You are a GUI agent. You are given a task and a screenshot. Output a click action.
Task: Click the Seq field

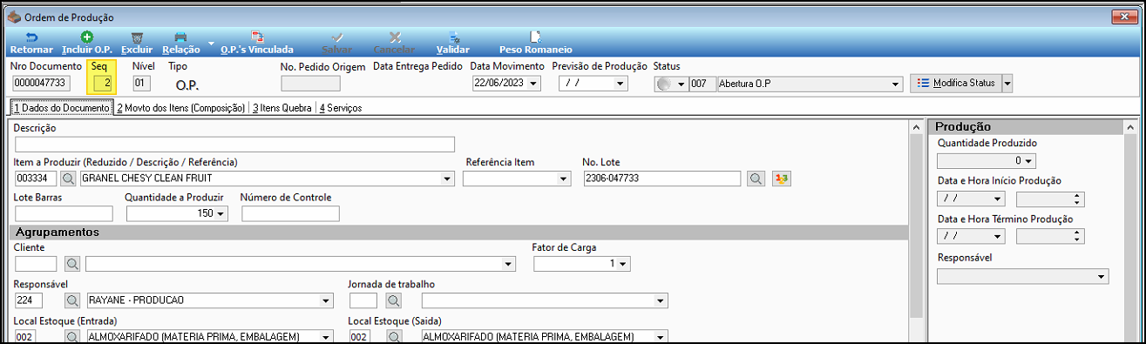click(x=103, y=84)
